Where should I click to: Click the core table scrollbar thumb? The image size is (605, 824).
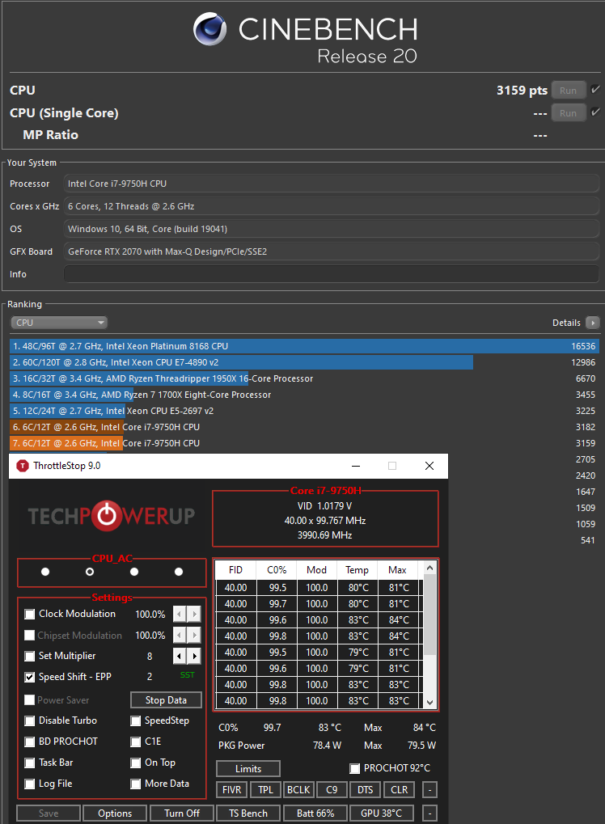[429, 615]
